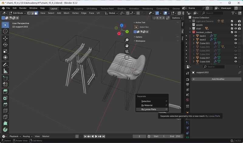Open the Mesh menu
Image resolution: width=243 pixels, height=143 pixels.
[x=67, y=13]
